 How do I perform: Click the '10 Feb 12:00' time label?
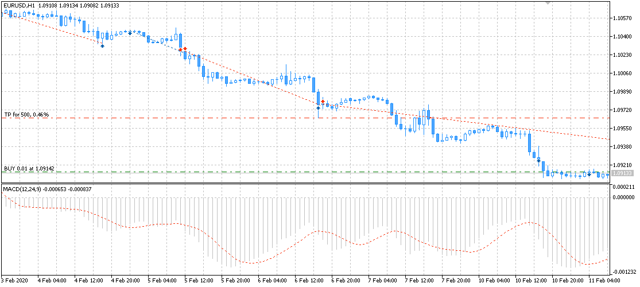530,281
